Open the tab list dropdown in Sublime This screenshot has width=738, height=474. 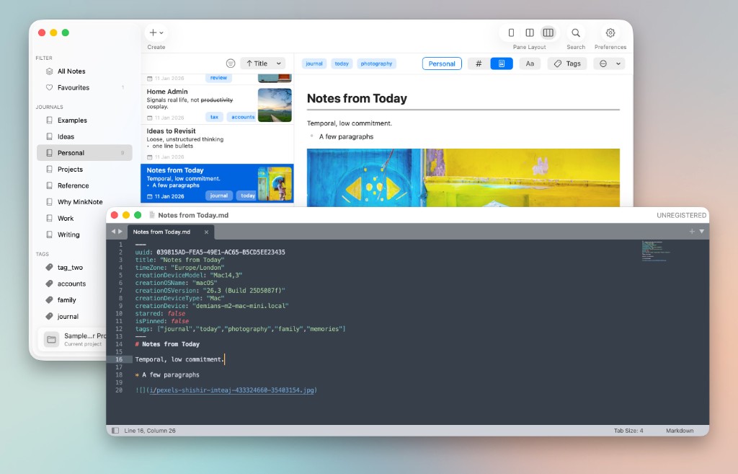tap(702, 232)
